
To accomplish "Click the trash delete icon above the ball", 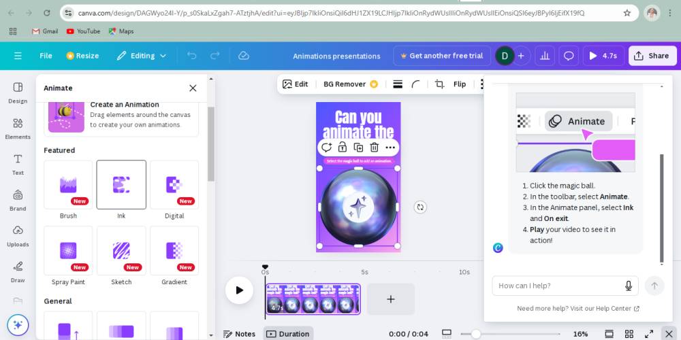I will click(x=375, y=148).
